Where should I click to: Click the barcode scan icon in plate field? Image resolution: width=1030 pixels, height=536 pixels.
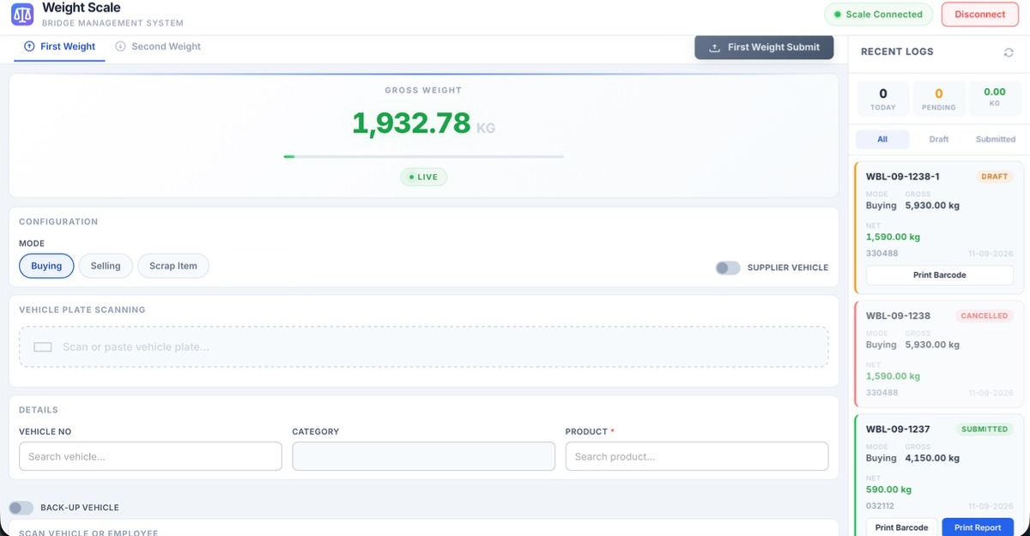tap(43, 347)
